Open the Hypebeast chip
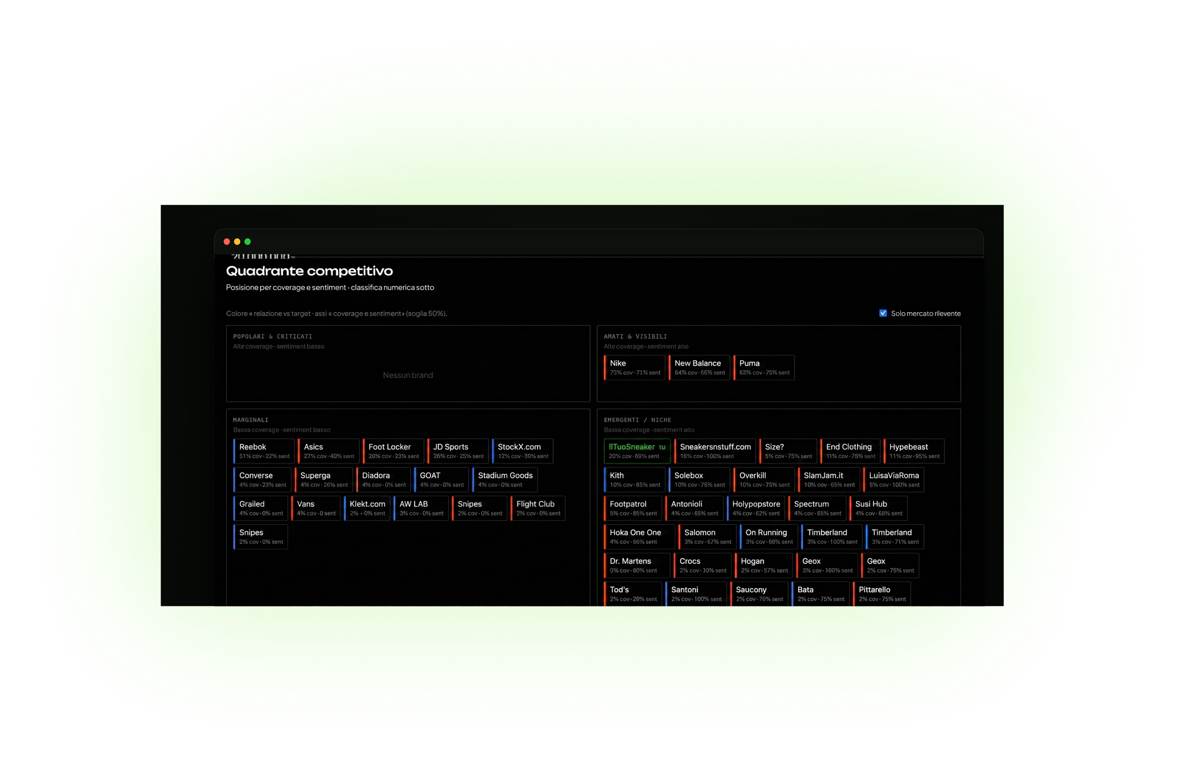The image size is (1198, 765). (x=914, y=451)
